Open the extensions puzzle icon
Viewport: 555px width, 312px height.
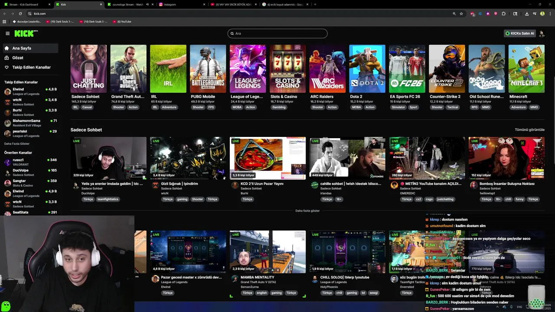point(504,13)
